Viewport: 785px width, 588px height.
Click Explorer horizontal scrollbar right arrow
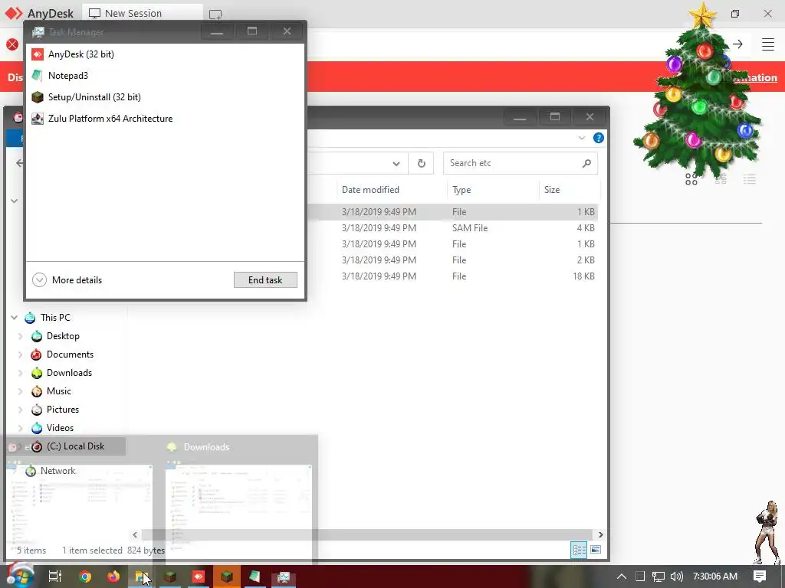pos(600,534)
